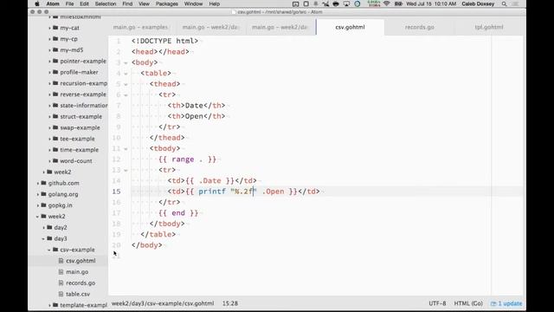The height and width of the screenshot is (312, 554).
Task: Select the reverse-example folder icon
Action: [x=55, y=94]
